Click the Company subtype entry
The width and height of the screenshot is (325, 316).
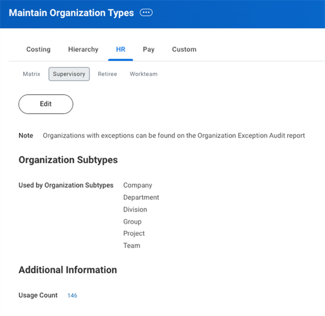(x=138, y=185)
